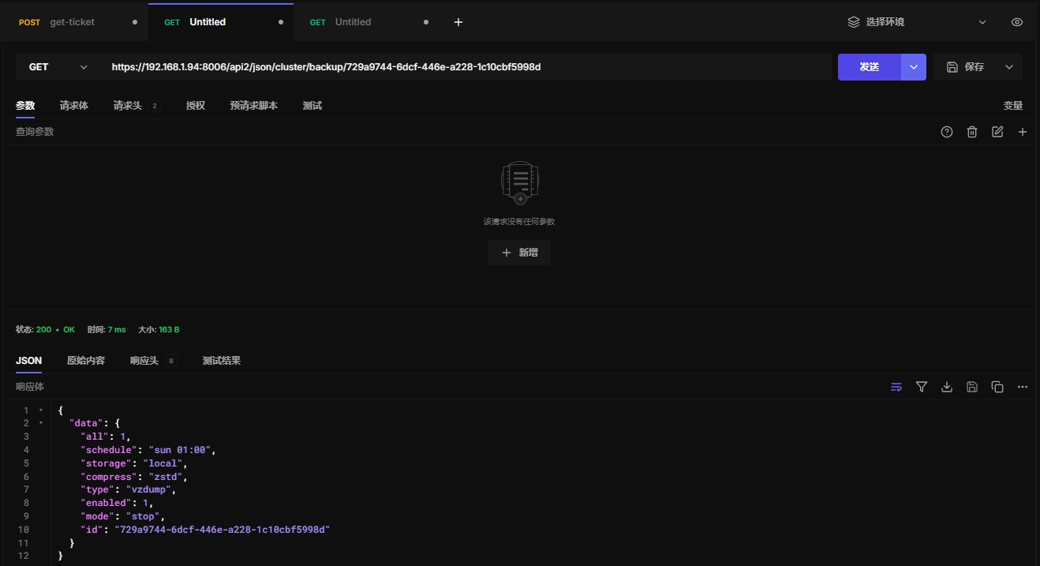Collapse the JSON root object on line 1

(x=41, y=410)
